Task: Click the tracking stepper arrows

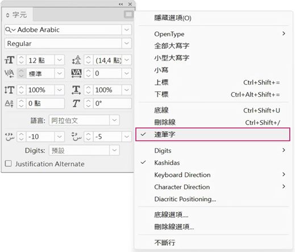Action: click(88, 73)
